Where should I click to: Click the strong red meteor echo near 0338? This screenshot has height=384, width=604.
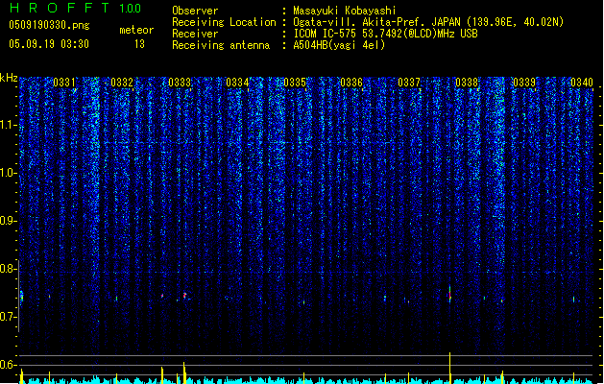(449, 295)
